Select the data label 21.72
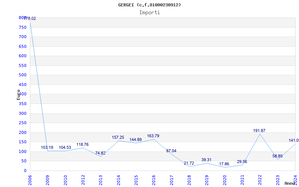The width and height of the screenshot is (299, 187). pos(189,163)
